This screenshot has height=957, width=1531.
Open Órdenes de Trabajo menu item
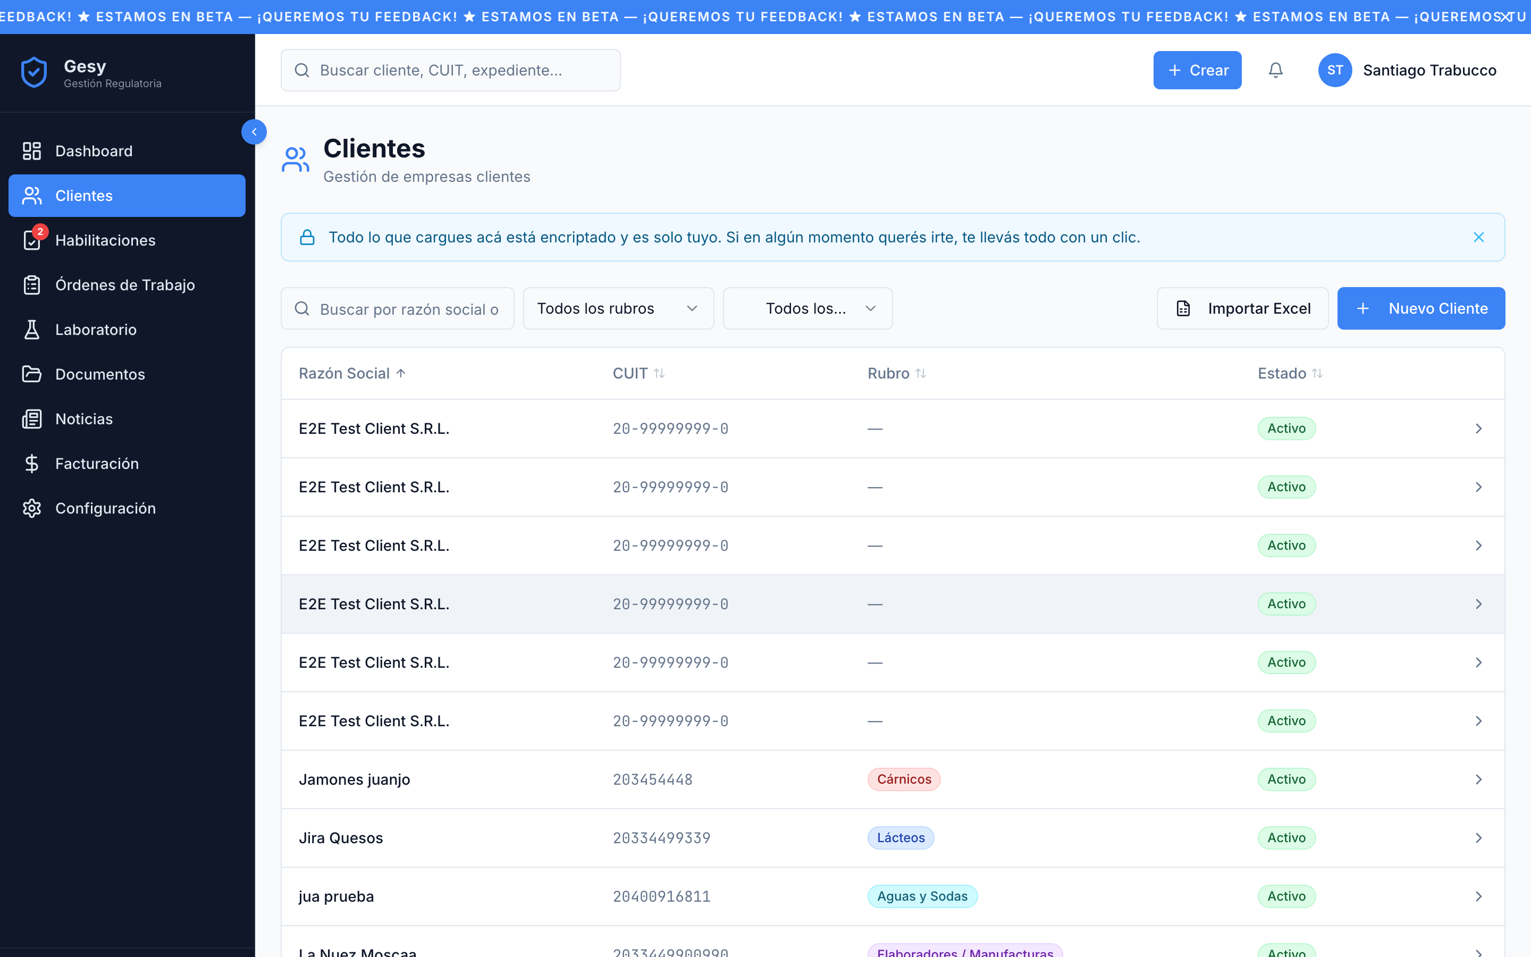124,285
